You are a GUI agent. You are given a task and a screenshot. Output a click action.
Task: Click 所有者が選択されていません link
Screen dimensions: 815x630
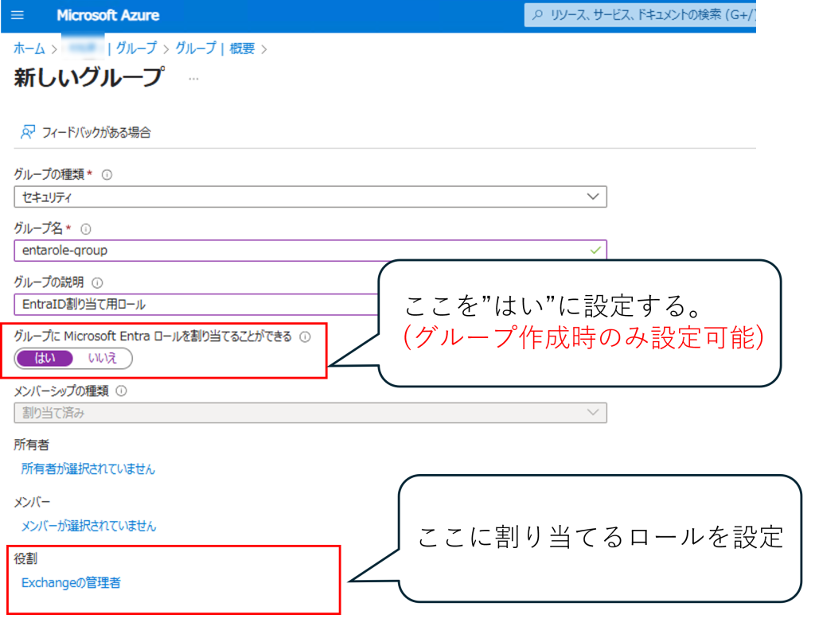(88, 469)
